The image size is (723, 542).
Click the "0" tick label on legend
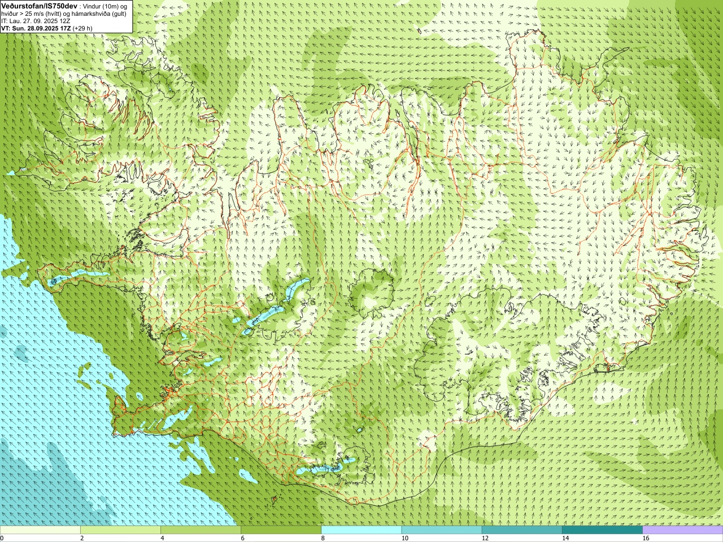pyautogui.click(x=2, y=538)
